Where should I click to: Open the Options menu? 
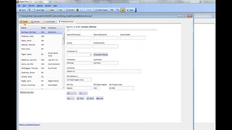[40, 6]
